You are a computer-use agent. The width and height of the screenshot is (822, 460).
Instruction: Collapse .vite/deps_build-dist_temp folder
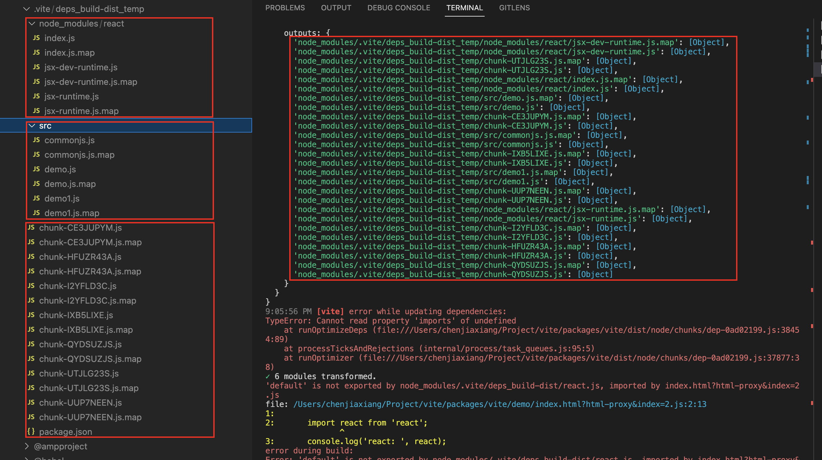27,9
